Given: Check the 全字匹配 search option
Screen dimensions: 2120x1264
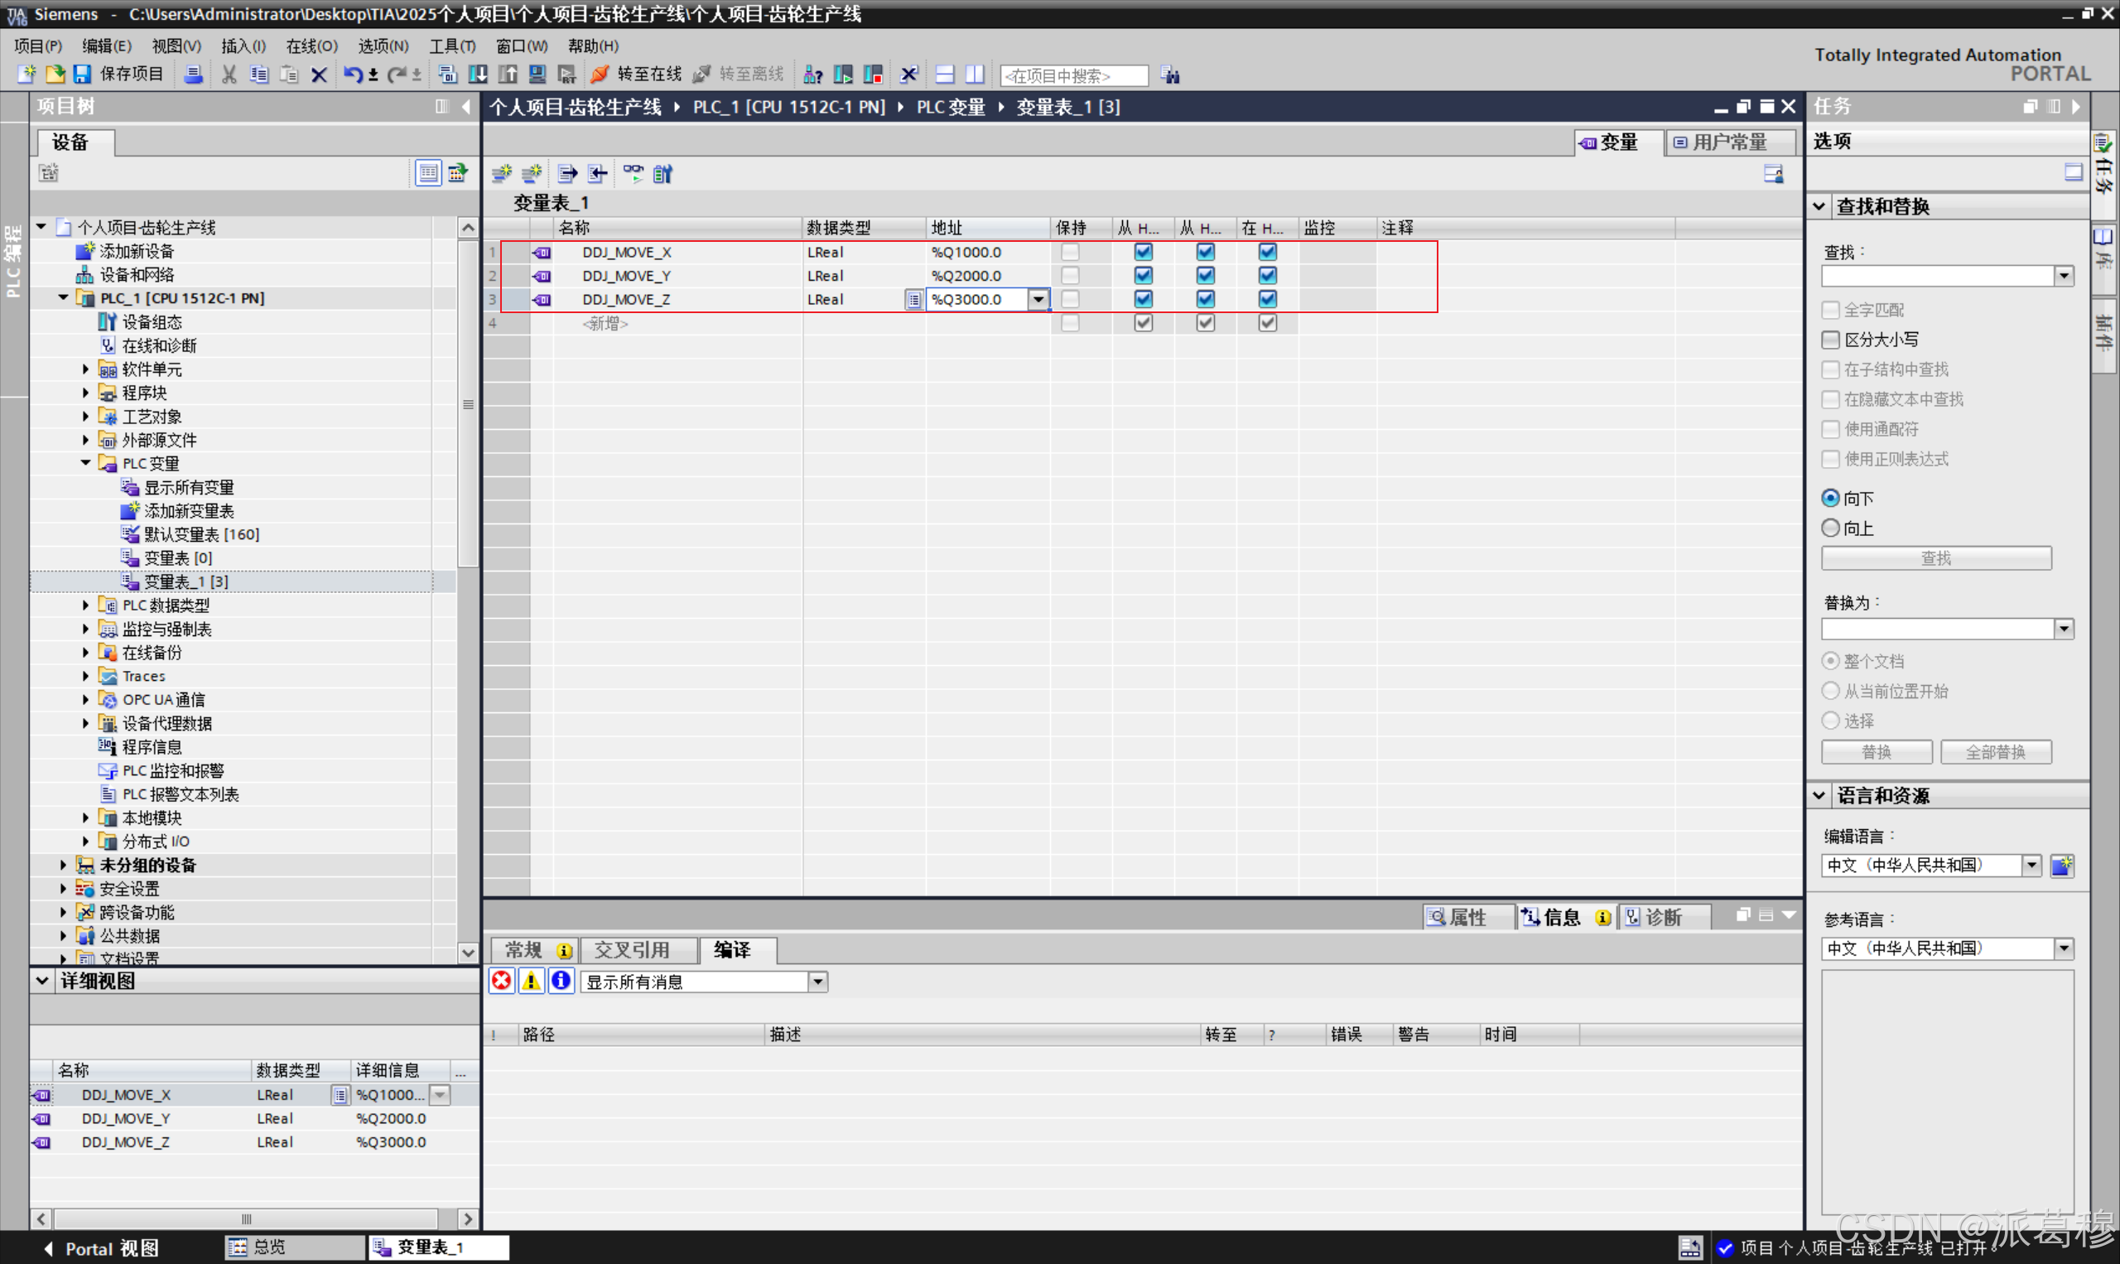Looking at the screenshot, I should pos(1829,309).
